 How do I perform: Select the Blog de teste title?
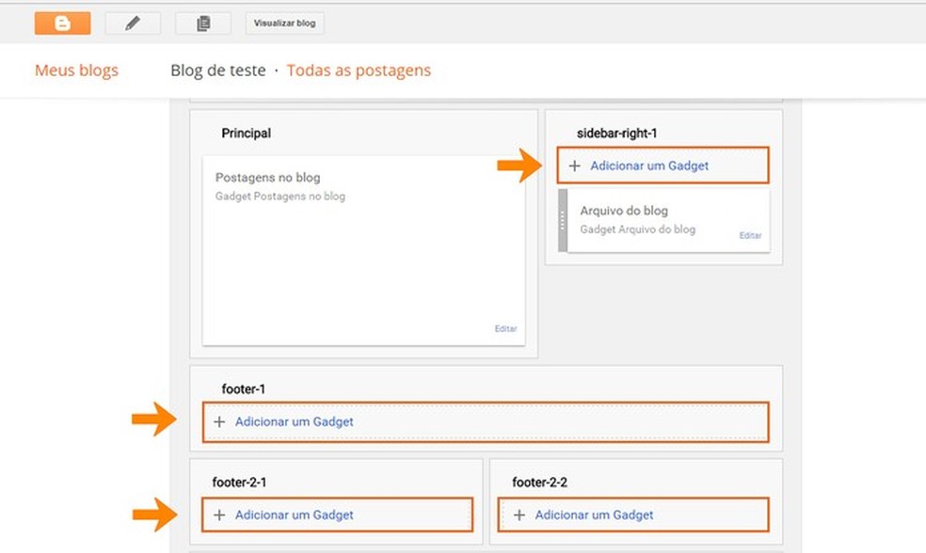point(217,70)
